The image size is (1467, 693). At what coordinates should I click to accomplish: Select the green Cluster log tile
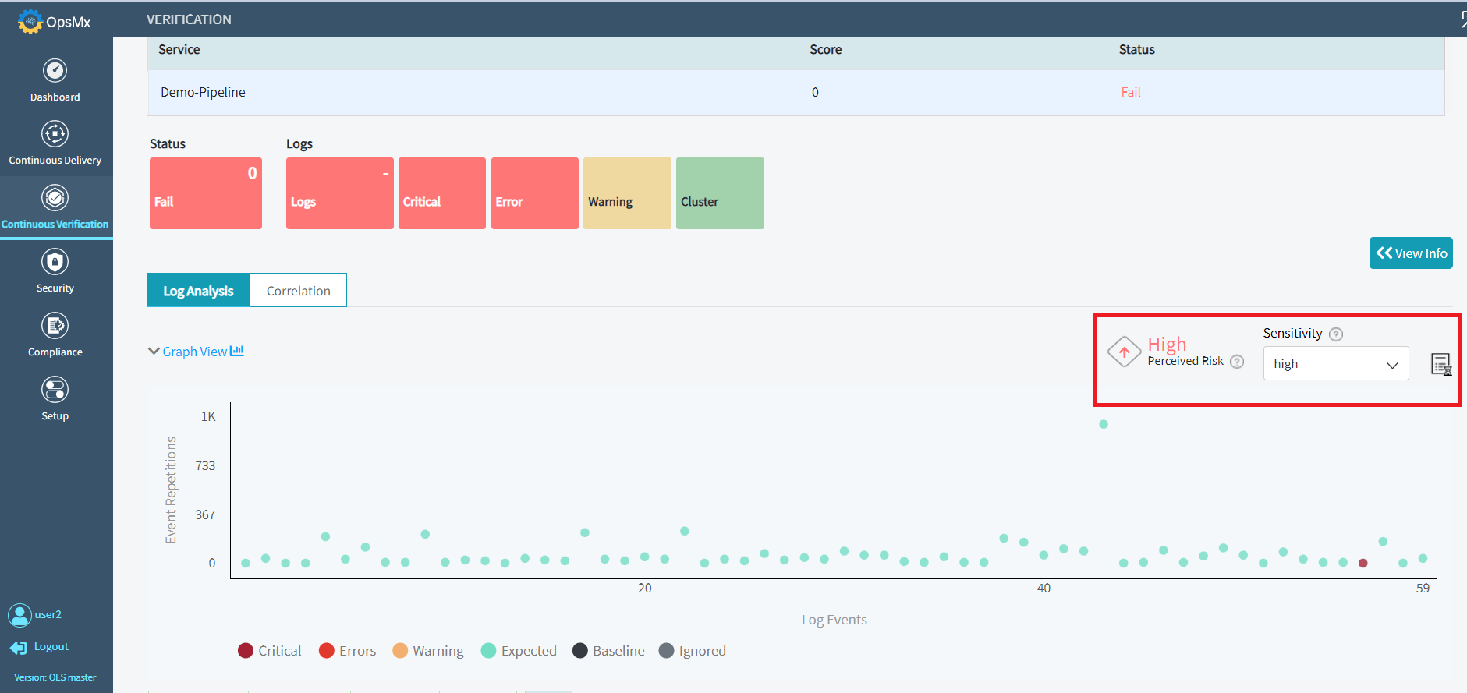pyautogui.click(x=720, y=193)
